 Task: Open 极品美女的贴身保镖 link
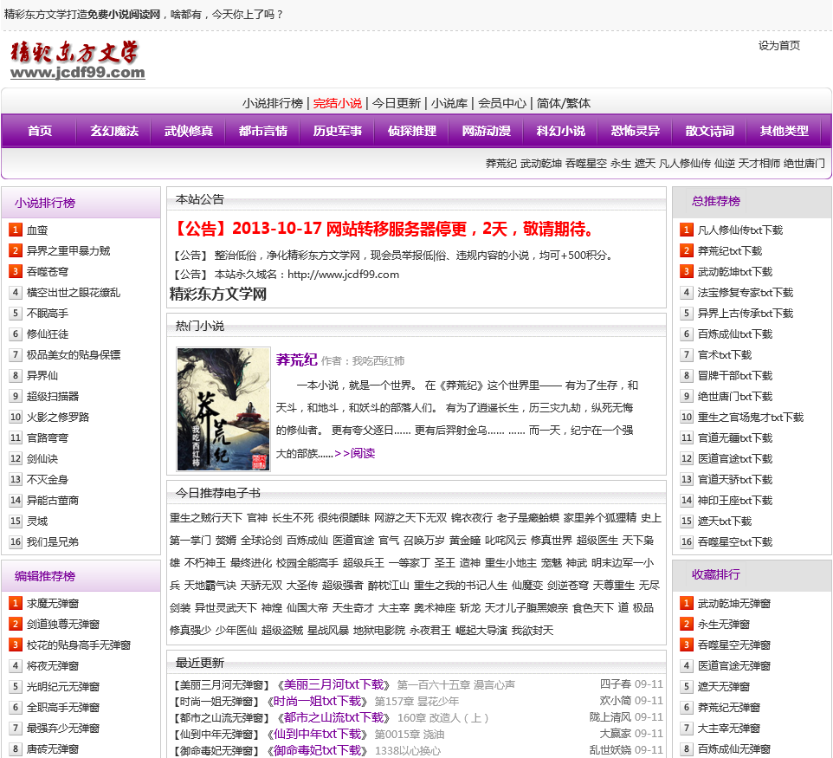click(74, 354)
